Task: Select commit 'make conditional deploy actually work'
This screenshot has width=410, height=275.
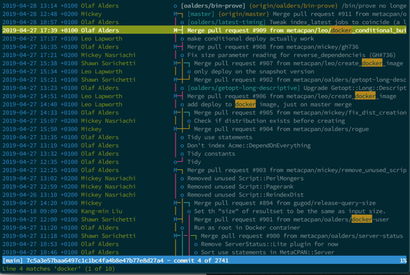Action: coord(250,38)
